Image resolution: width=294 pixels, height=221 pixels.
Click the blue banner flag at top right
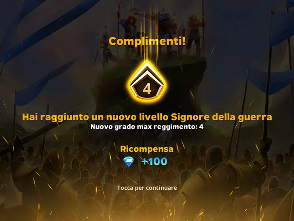tap(281, 28)
